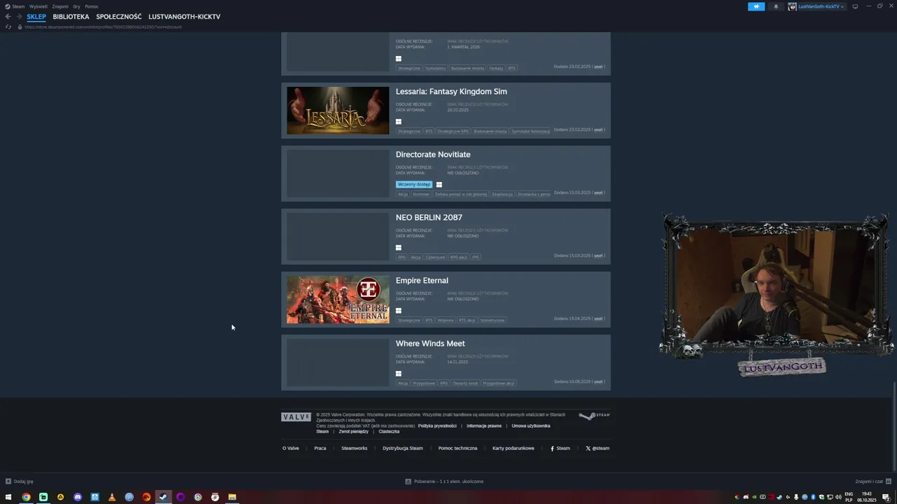Open Znajomi i czat panel

872,482
